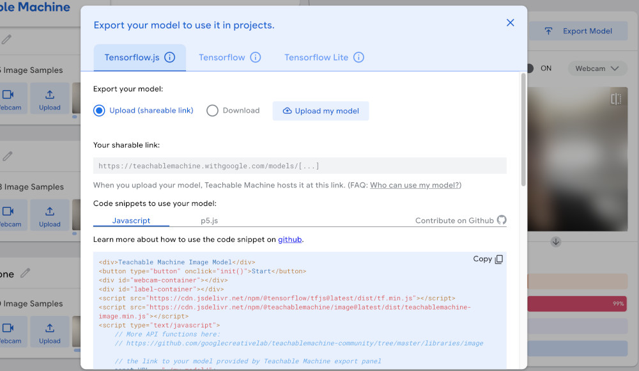Select the Upload (shareable link) radio option

click(99, 111)
